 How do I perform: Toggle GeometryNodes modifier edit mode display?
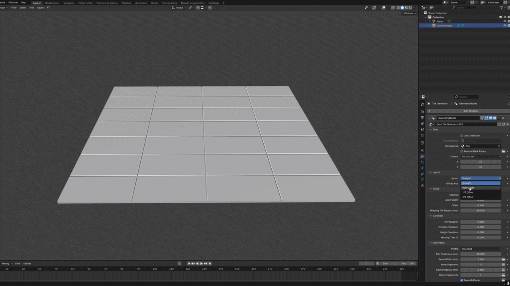click(x=486, y=118)
